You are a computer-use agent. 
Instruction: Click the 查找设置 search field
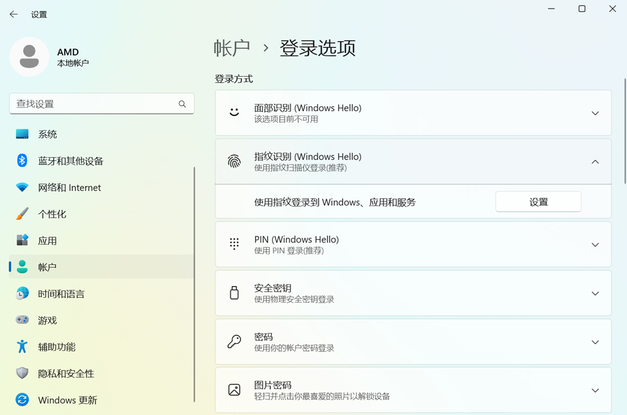(x=95, y=104)
